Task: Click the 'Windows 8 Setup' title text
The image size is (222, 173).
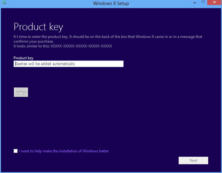Action: 111,3
